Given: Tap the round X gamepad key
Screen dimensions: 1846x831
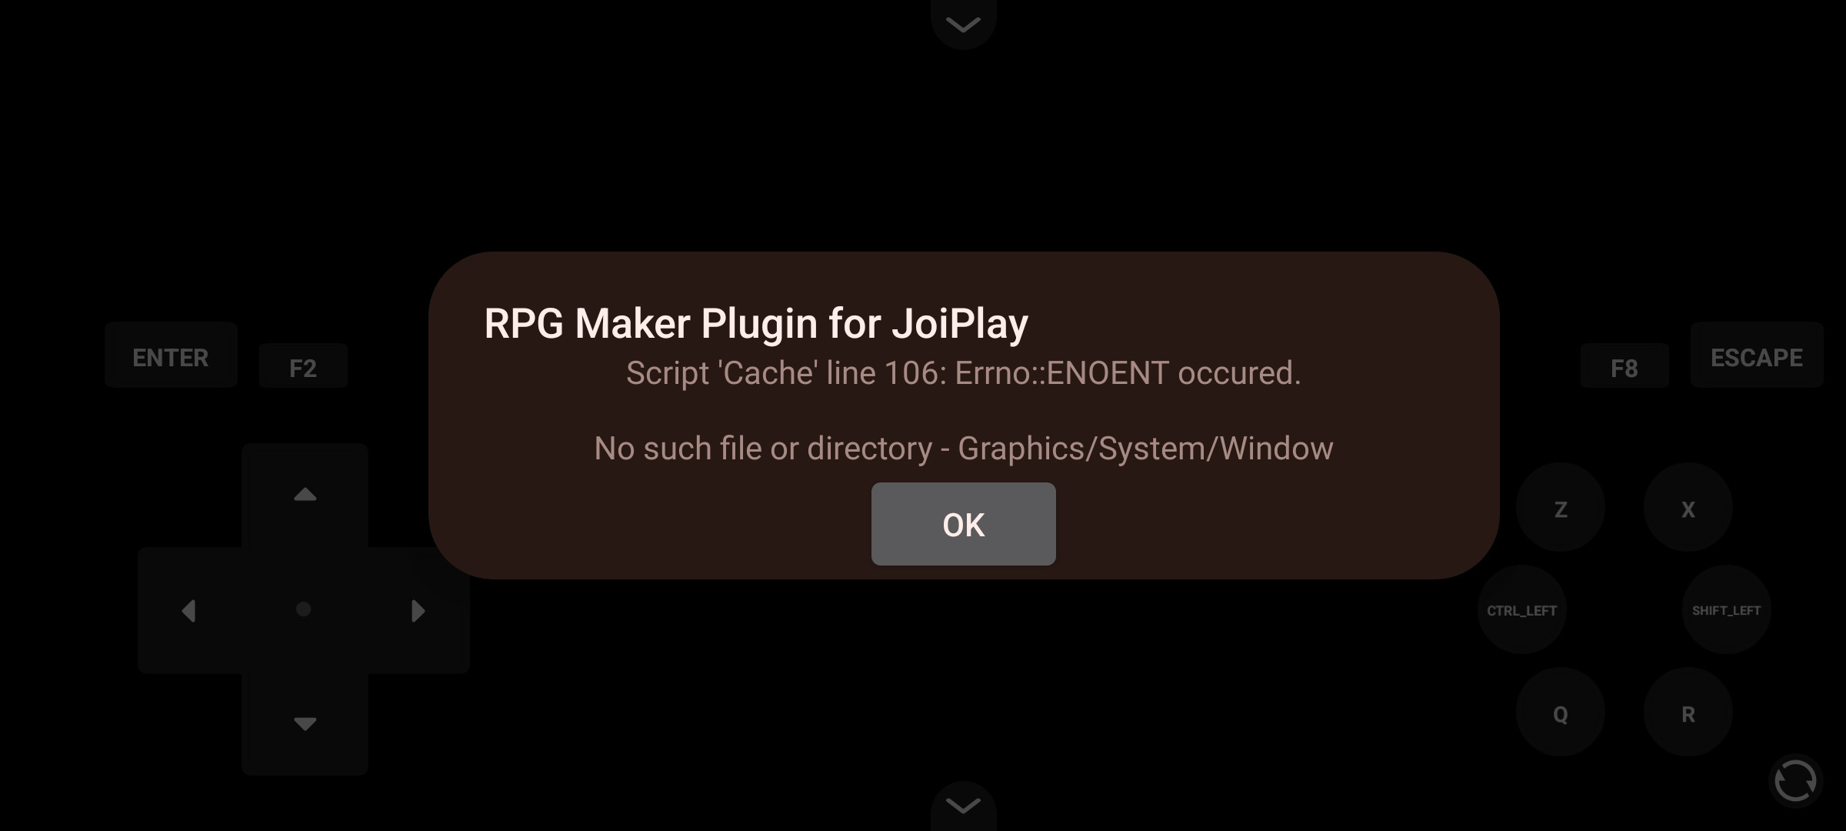Looking at the screenshot, I should tap(1688, 508).
